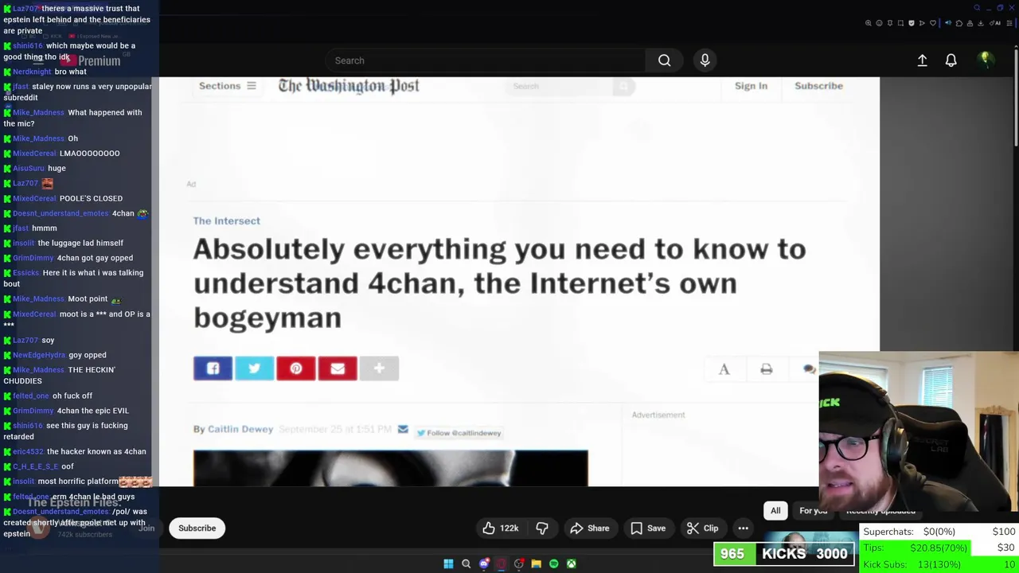Click chat username Nerdknight
This screenshot has width=1019, height=573.
pyautogui.click(x=32, y=72)
